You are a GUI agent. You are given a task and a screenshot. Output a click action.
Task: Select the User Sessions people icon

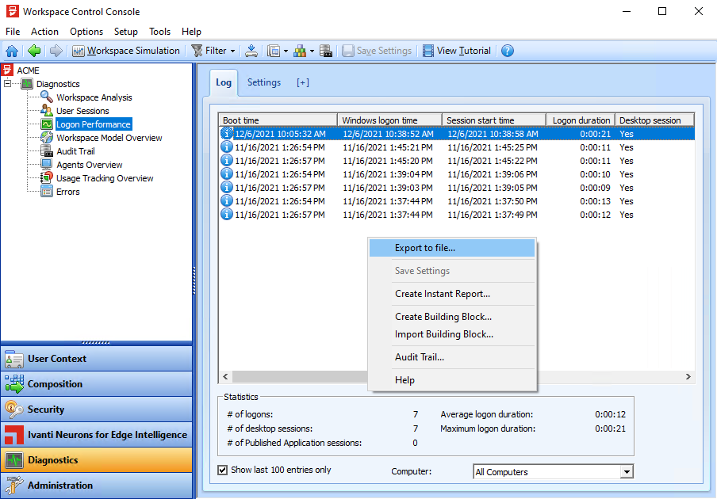[47, 111]
